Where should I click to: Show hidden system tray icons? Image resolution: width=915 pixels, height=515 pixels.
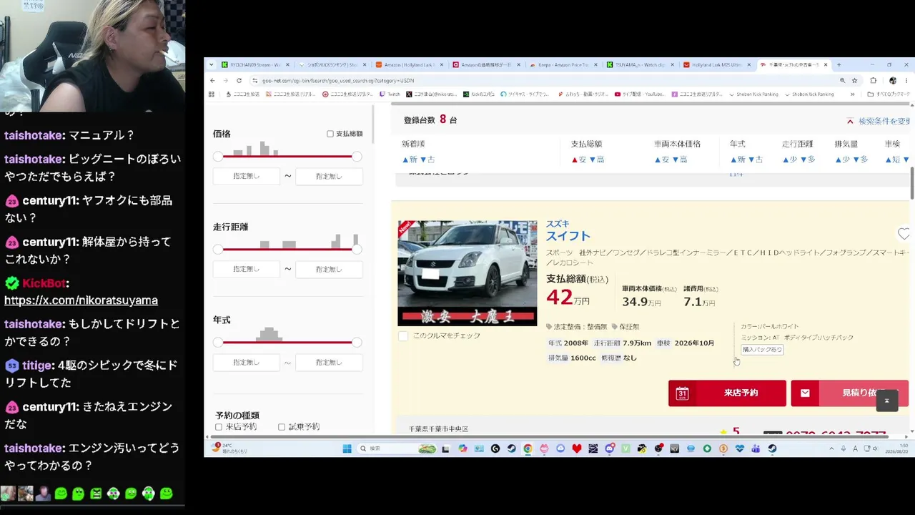point(831,448)
